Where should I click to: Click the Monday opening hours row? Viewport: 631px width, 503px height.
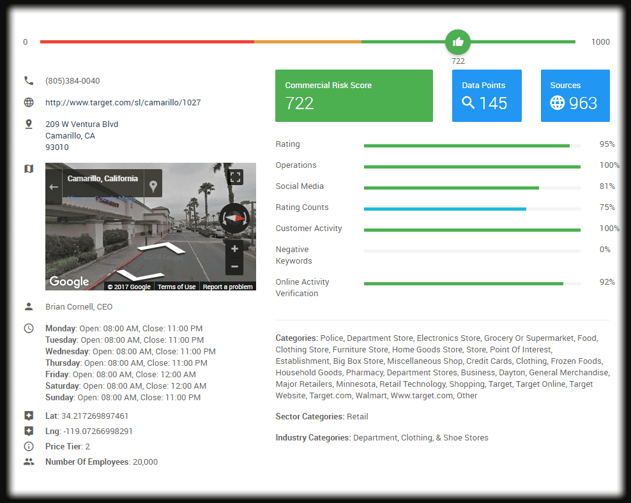[x=124, y=329]
